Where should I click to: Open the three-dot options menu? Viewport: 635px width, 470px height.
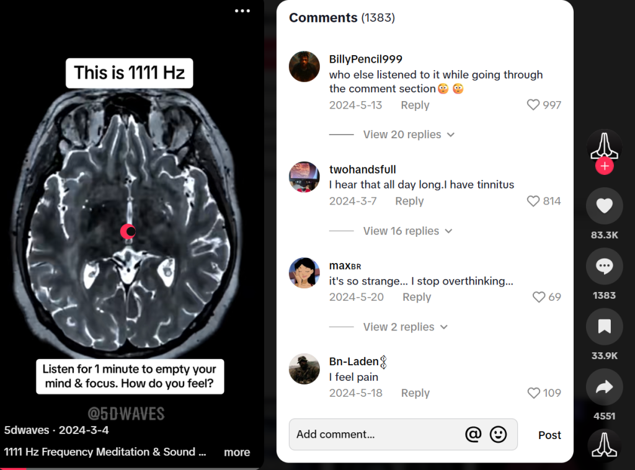[x=242, y=11]
